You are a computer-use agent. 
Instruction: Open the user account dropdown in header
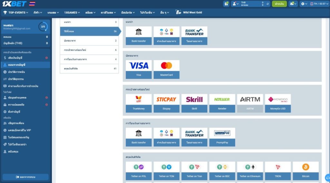235,4
